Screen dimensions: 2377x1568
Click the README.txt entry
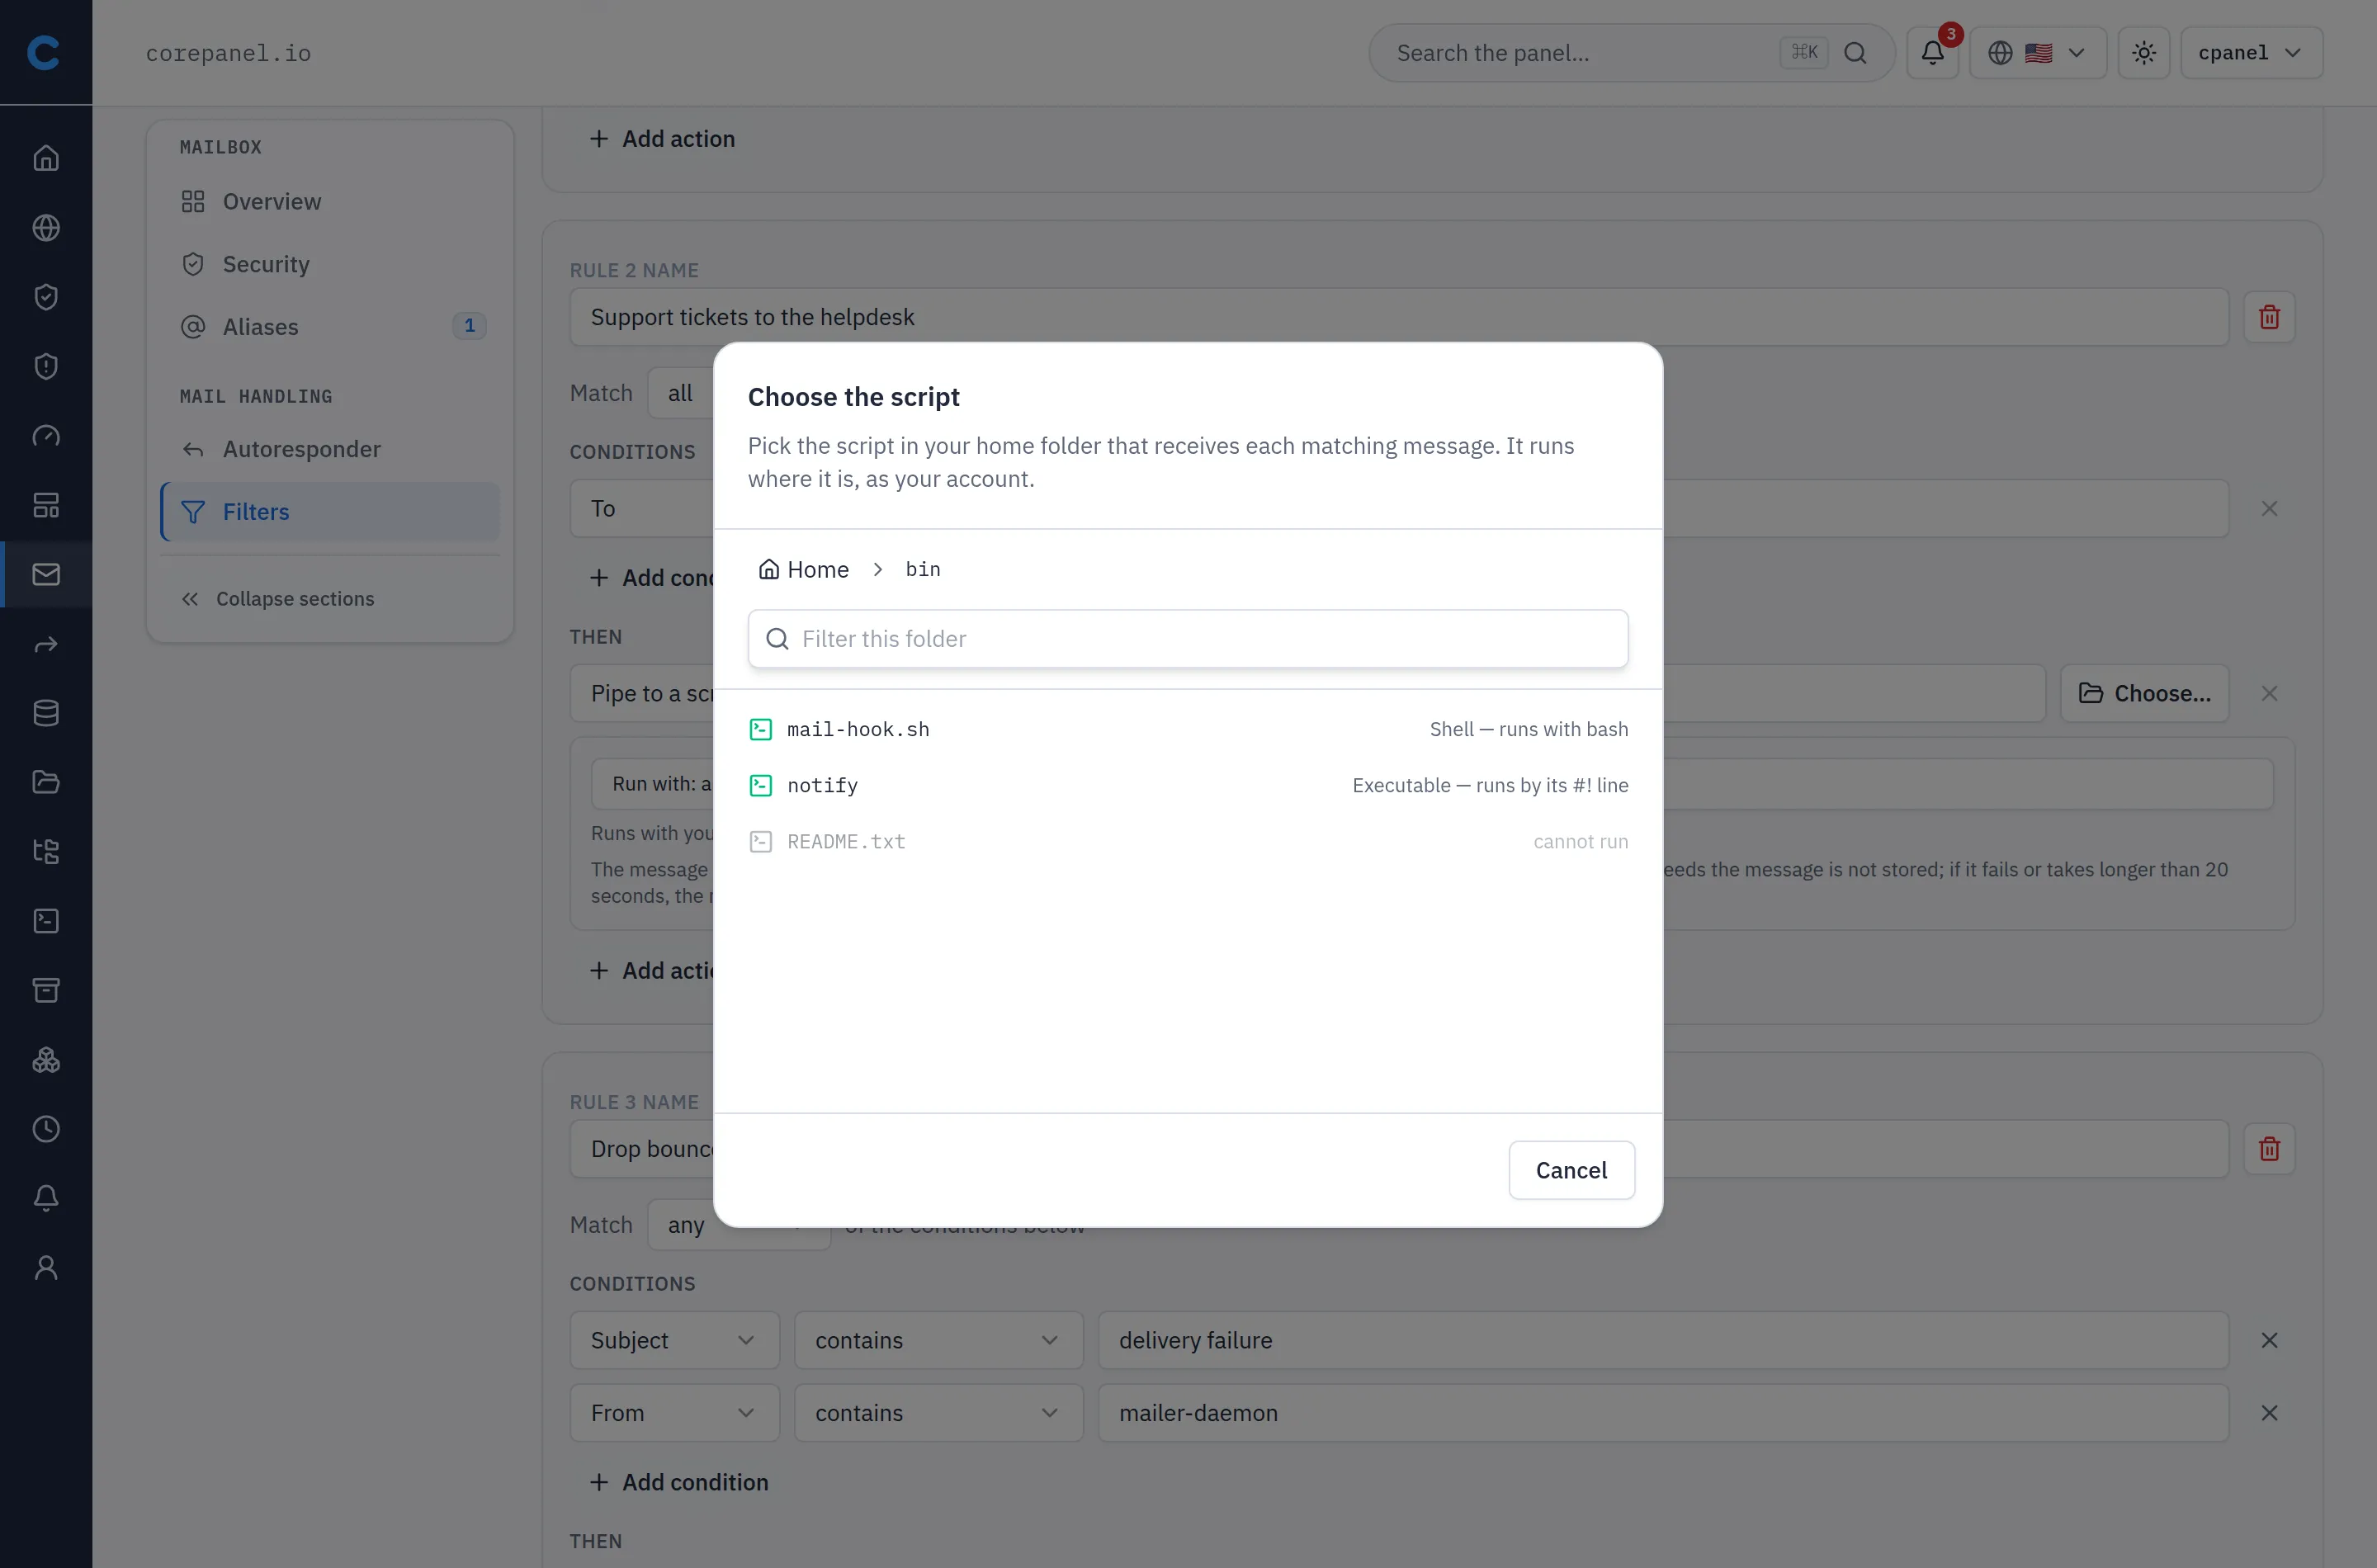click(1187, 842)
